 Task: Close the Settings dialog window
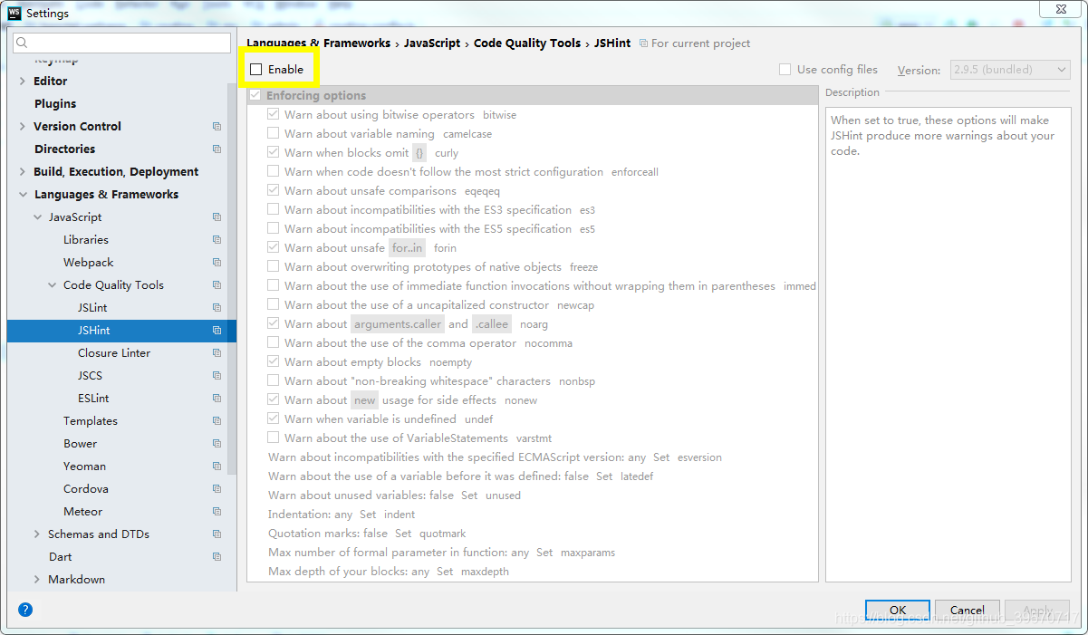click(x=1061, y=9)
